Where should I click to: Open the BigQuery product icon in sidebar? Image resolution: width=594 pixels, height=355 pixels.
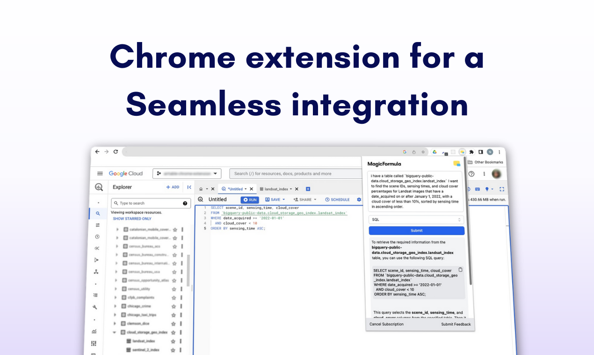(99, 187)
